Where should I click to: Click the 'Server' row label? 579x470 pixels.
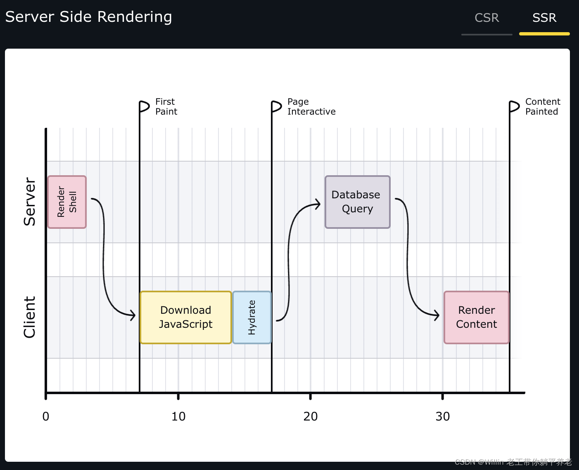(29, 202)
